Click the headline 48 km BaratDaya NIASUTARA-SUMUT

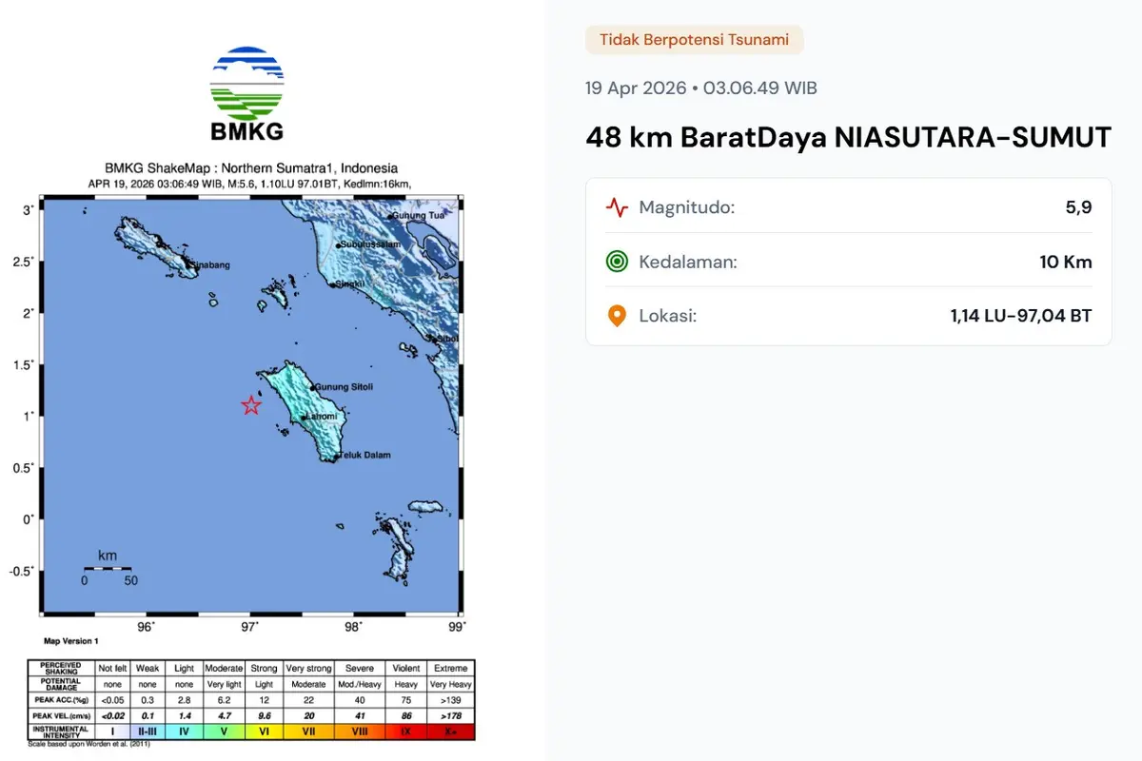pyautogui.click(x=848, y=138)
